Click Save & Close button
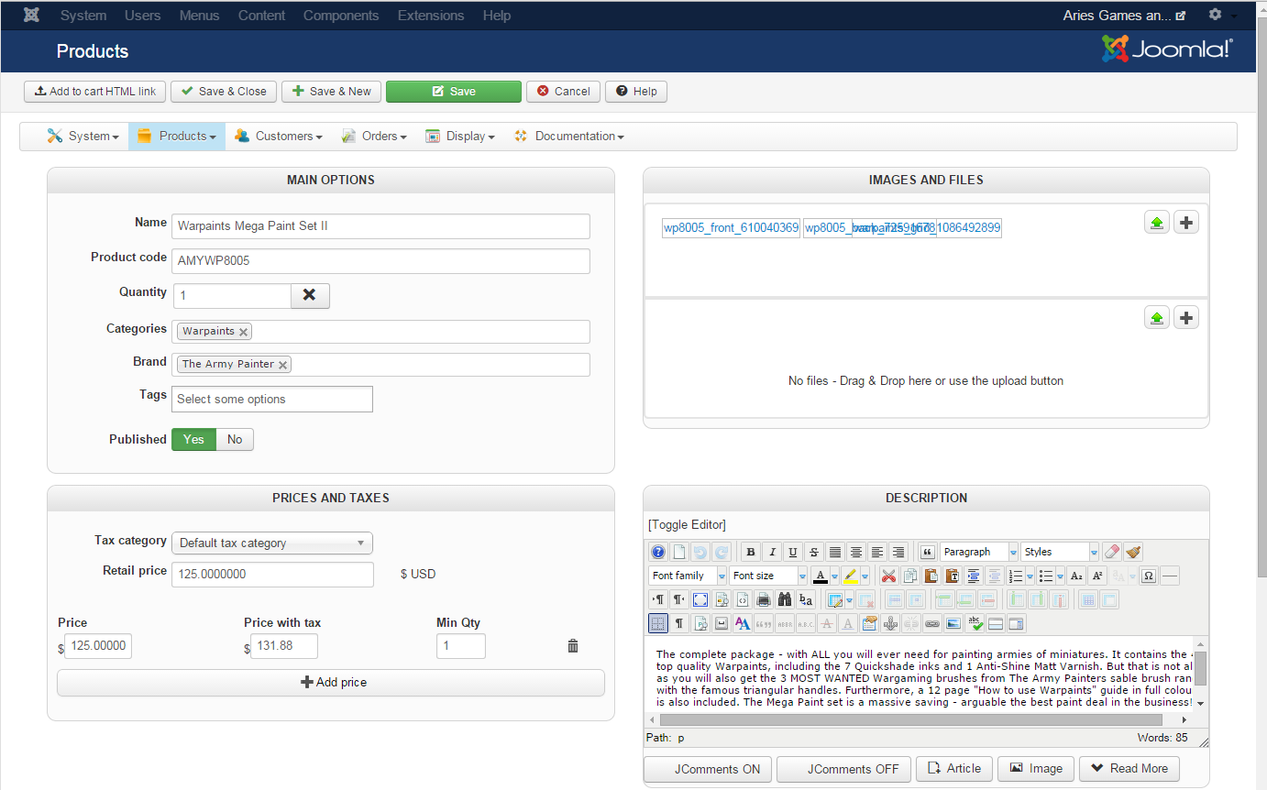The height and width of the screenshot is (790, 1267). tap(224, 92)
